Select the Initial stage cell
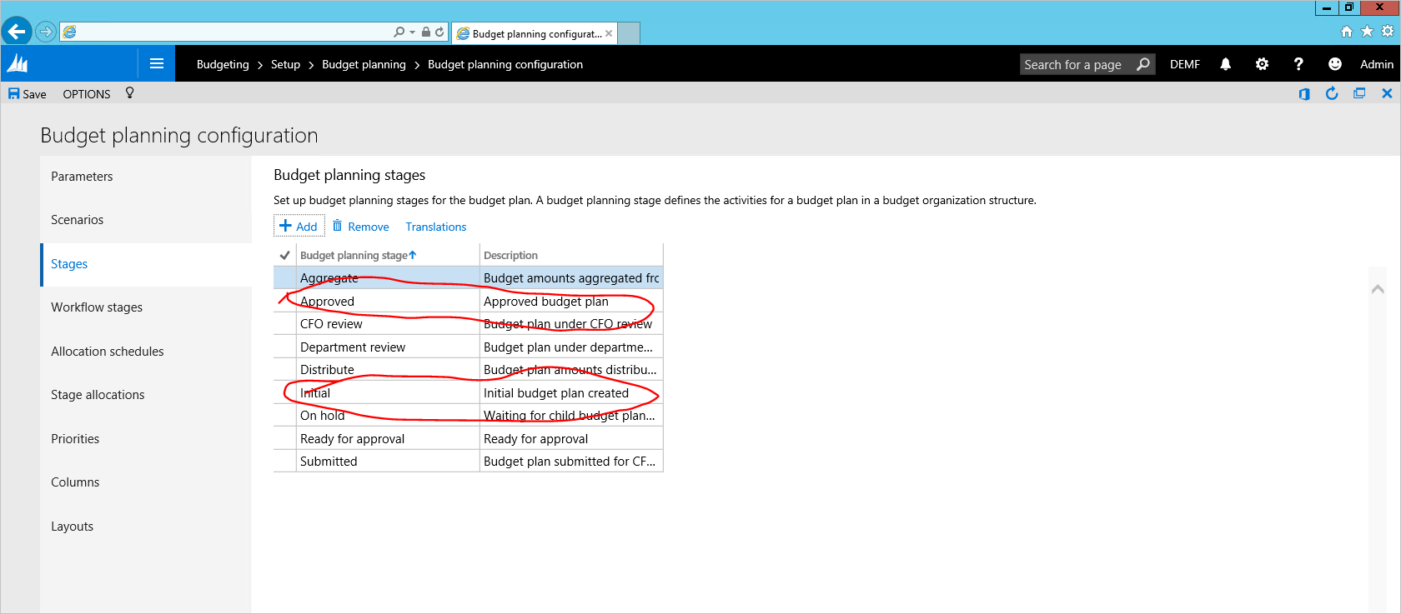This screenshot has width=1401, height=614. pyautogui.click(x=388, y=393)
